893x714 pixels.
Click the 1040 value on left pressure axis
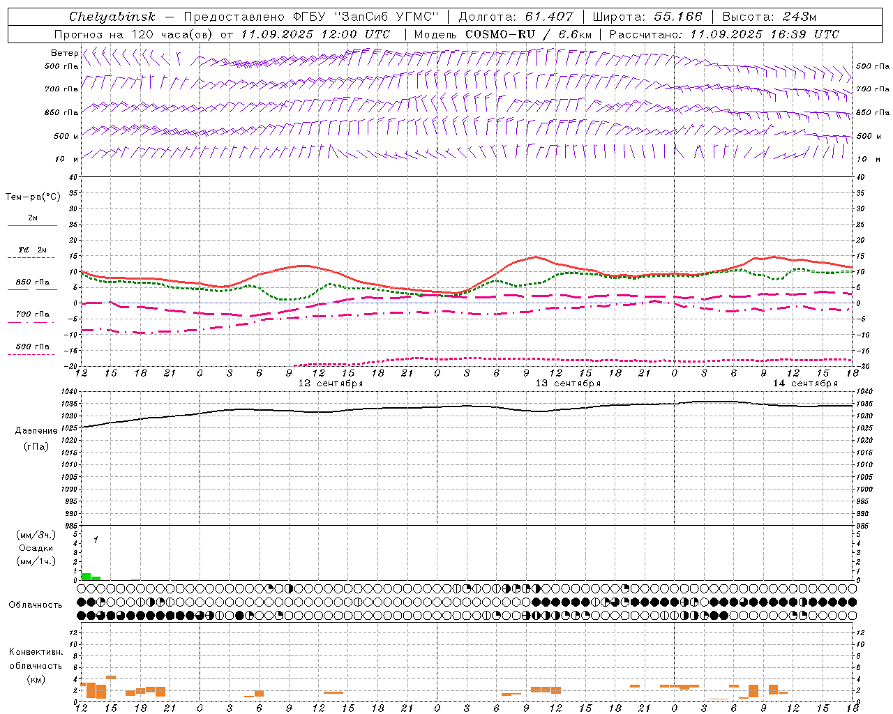[x=69, y=392]
